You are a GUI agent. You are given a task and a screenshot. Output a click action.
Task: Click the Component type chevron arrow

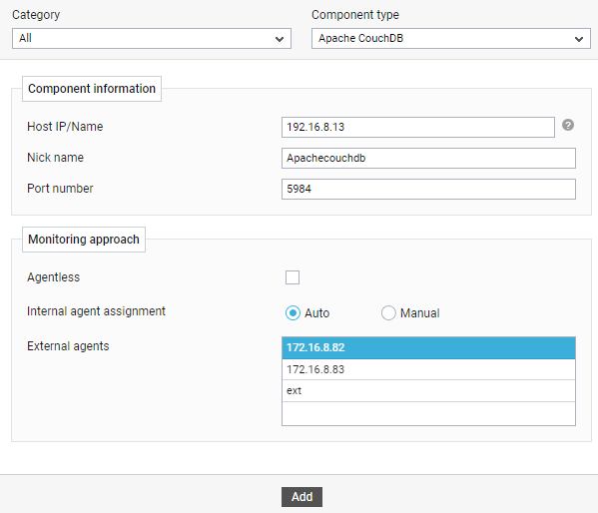tap(579, 39)
